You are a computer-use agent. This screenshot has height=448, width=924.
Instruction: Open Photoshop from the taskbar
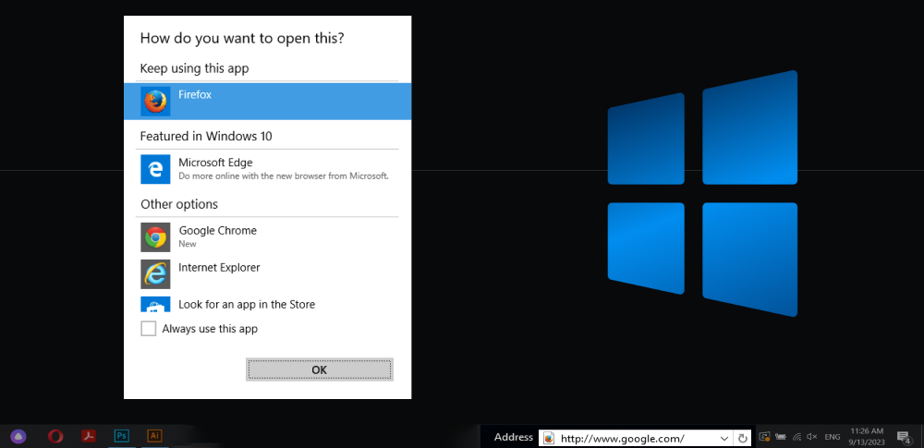(121, 436)
